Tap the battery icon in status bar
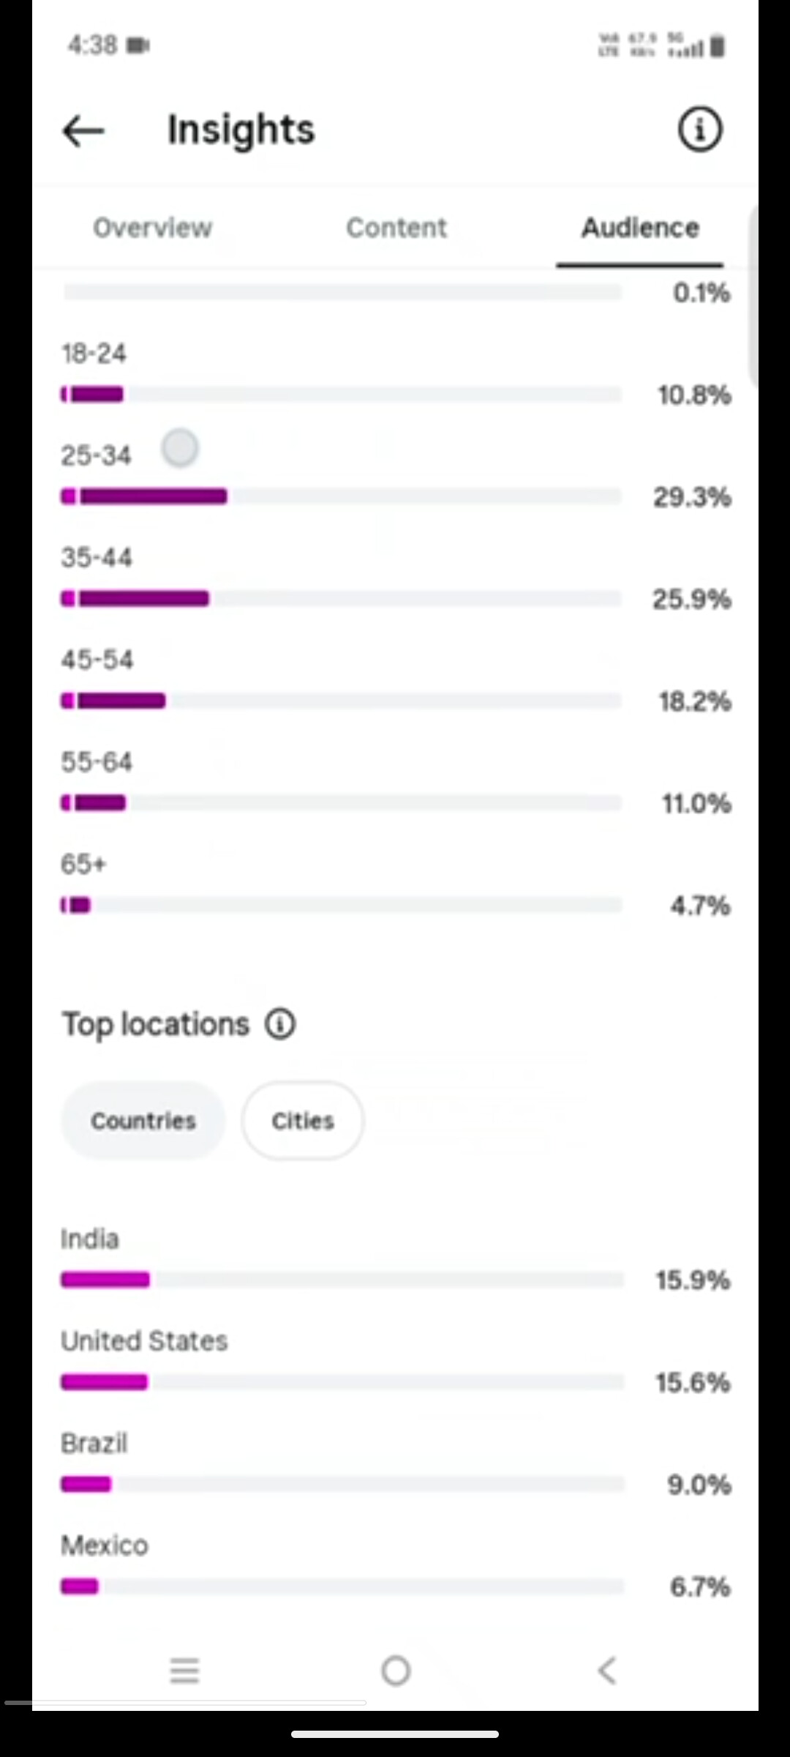Image resolution: width=790 pixels, height=1757 pixels. point(718,46)
